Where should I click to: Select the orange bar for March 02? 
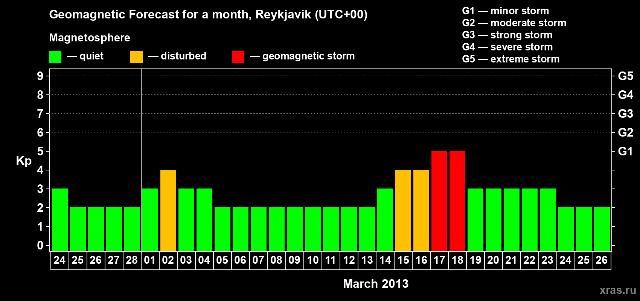tap(168, 210)
